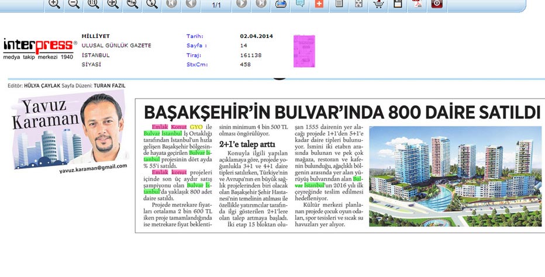
Task: Click the İSTANBUL location label
Action: [95, 56]
